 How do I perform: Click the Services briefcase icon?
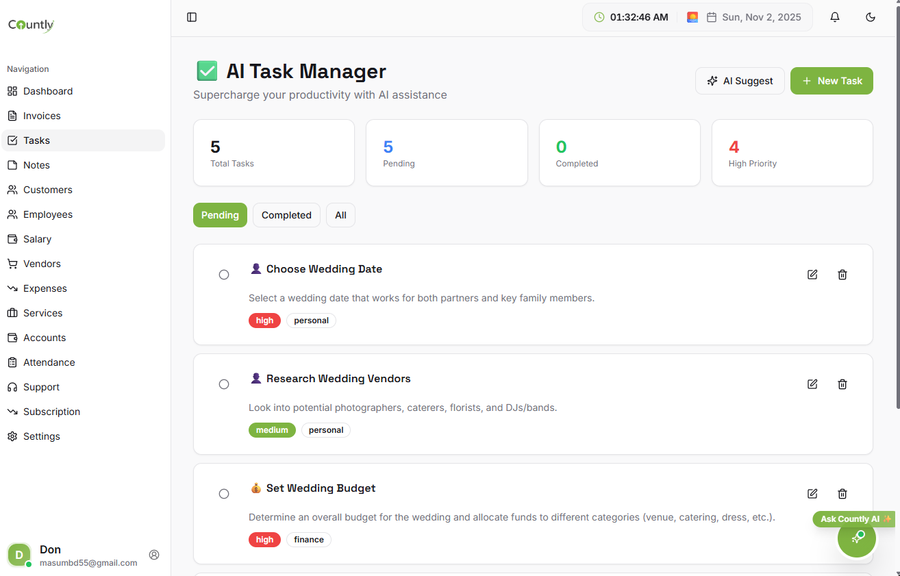point(12,313)
